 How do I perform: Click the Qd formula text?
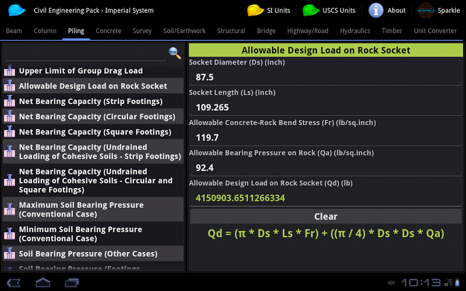[326, 233]
